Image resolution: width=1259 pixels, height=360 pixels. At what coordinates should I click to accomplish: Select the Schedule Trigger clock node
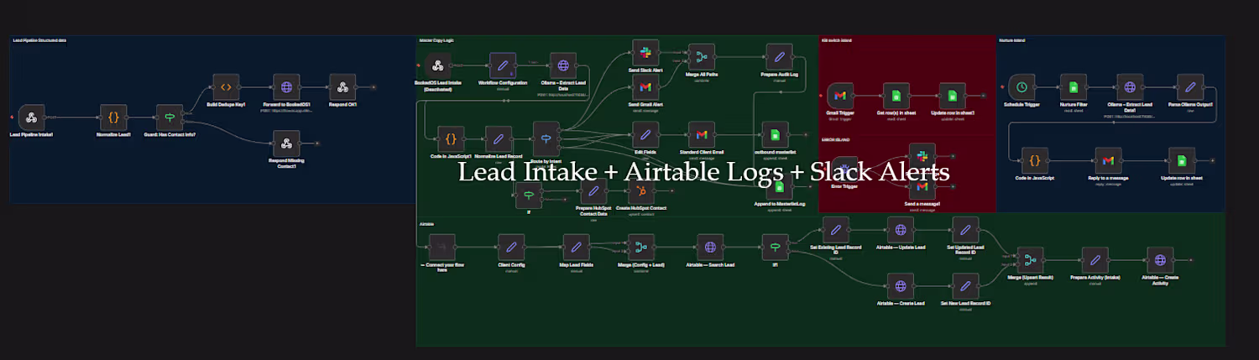click(x=1021, y=86)
